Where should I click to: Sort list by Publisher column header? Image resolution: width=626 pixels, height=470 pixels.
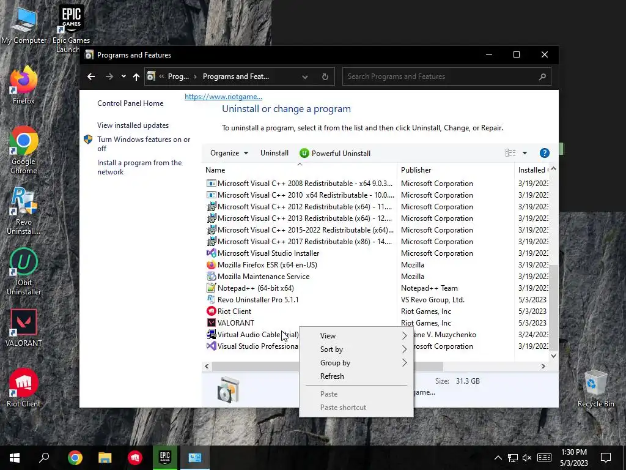coord(455,170)
